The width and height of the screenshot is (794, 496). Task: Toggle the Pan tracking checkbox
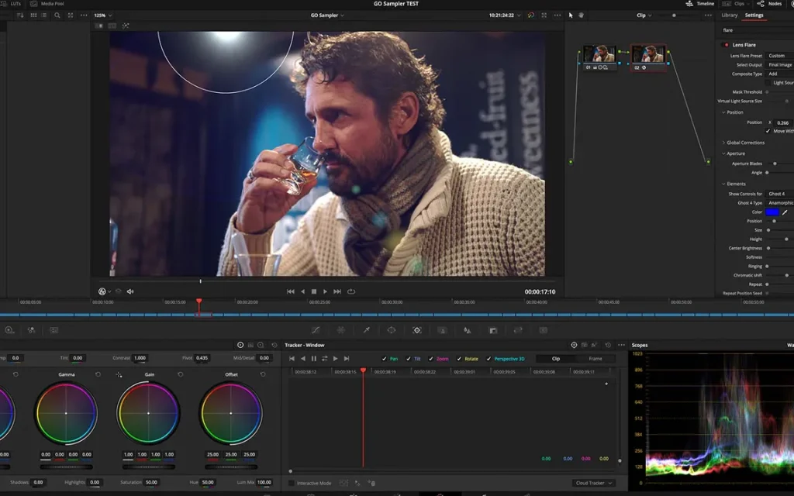(384, 359)
